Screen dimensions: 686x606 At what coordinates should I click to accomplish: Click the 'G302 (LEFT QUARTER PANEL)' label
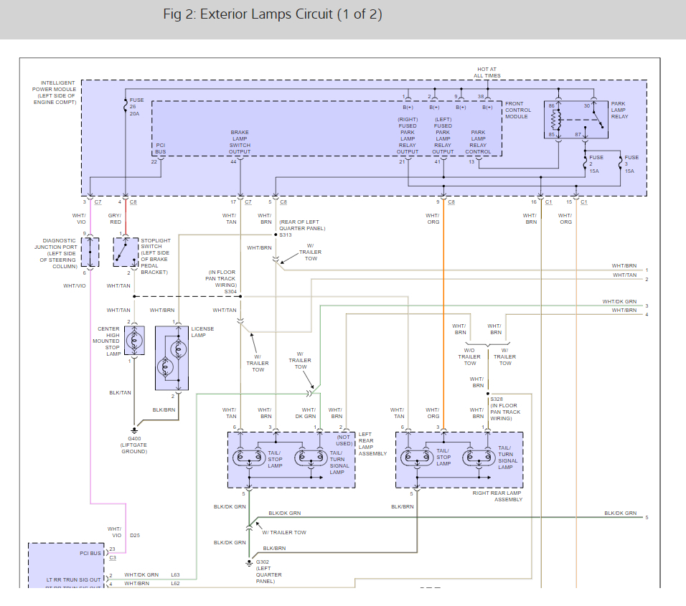[x=268, y=572]
